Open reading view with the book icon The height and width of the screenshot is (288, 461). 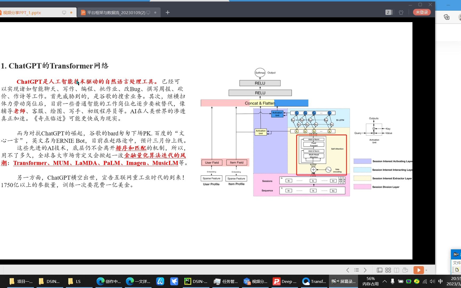click(x=397, y=270)
